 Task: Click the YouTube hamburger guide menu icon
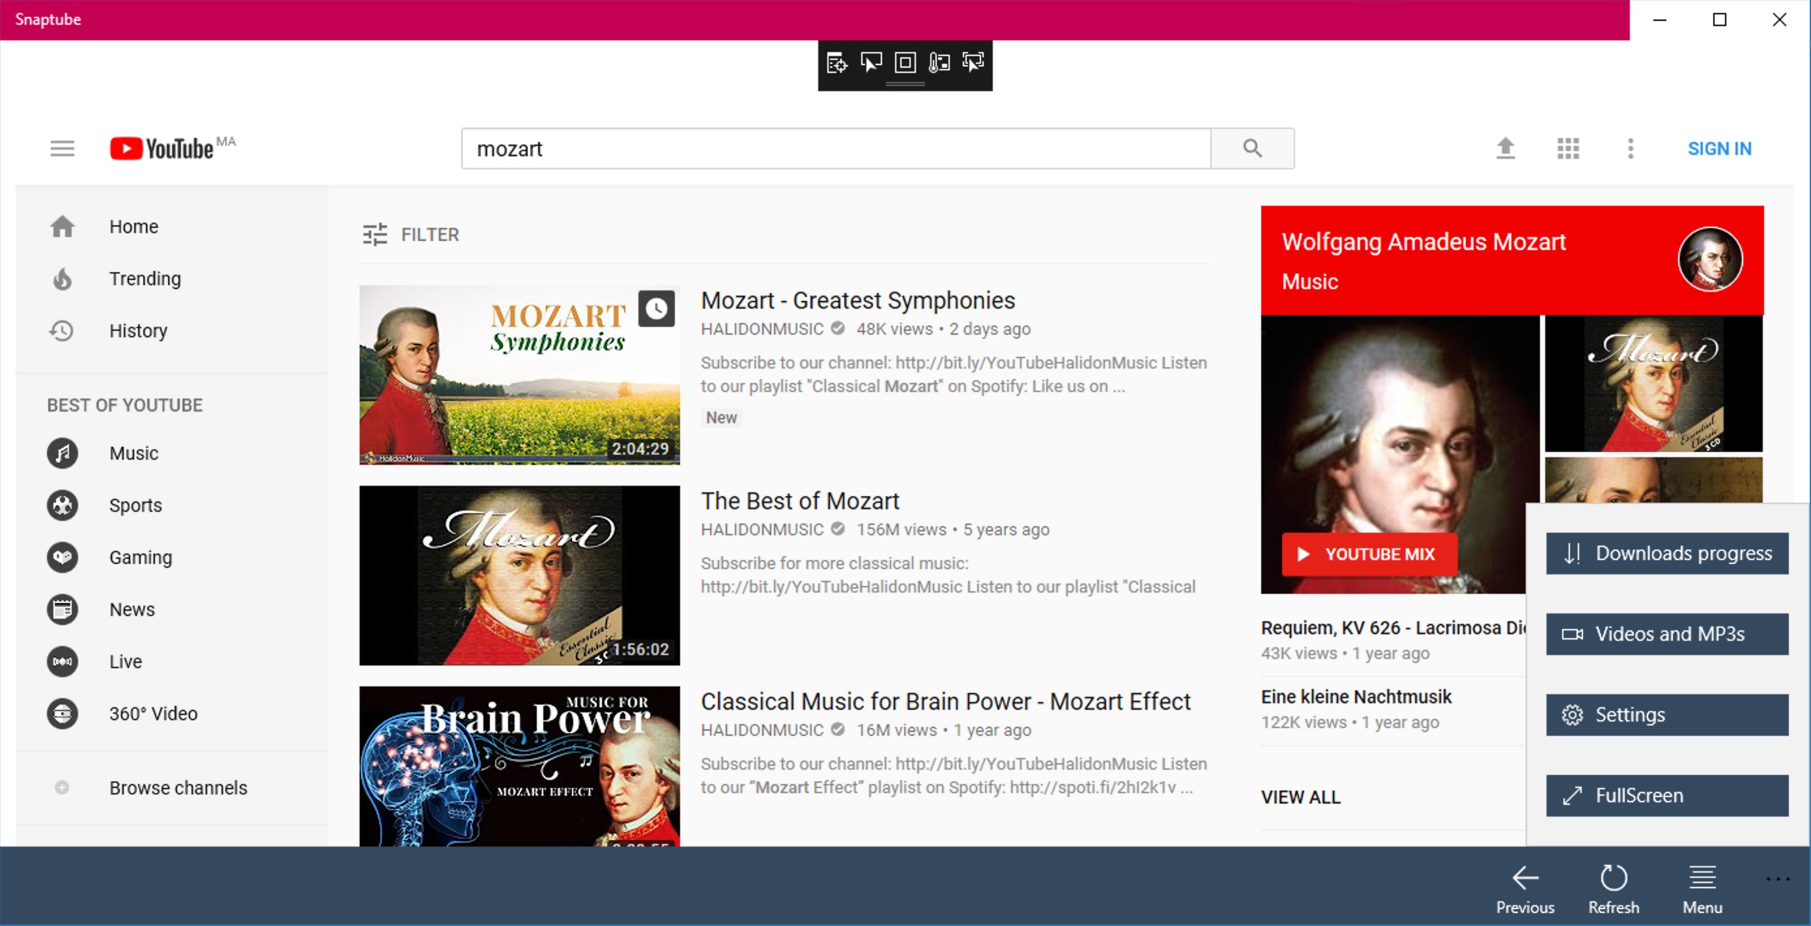pos(62,148)
